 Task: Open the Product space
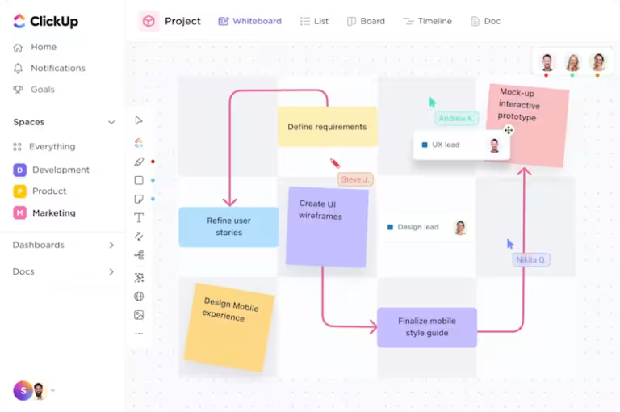[x=40, y=191]
